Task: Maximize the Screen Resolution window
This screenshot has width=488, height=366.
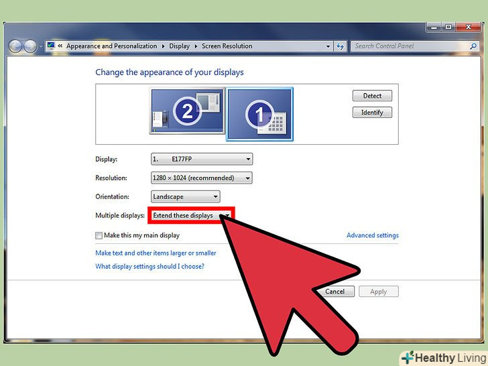Action: coord(448,27)
